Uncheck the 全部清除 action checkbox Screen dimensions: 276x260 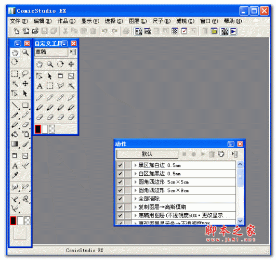point(120,199)
